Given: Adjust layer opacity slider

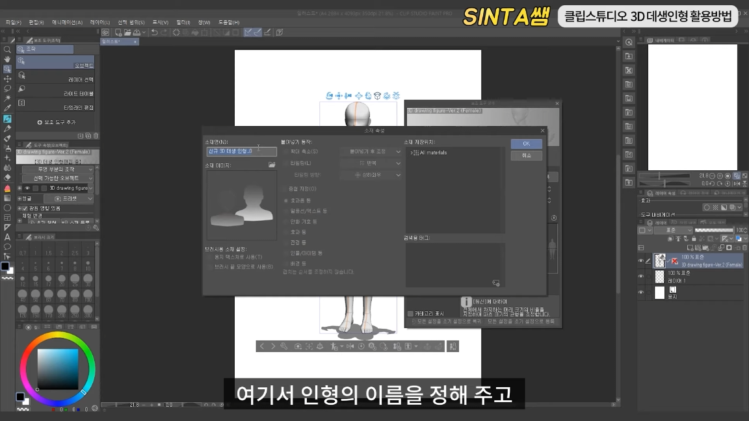Looking at the screenshot, I should pyautogui.click(x=714, y=230).
